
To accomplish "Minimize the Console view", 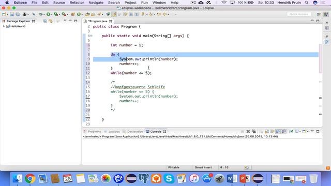I will pyautogui.click(x=312, y=131).
